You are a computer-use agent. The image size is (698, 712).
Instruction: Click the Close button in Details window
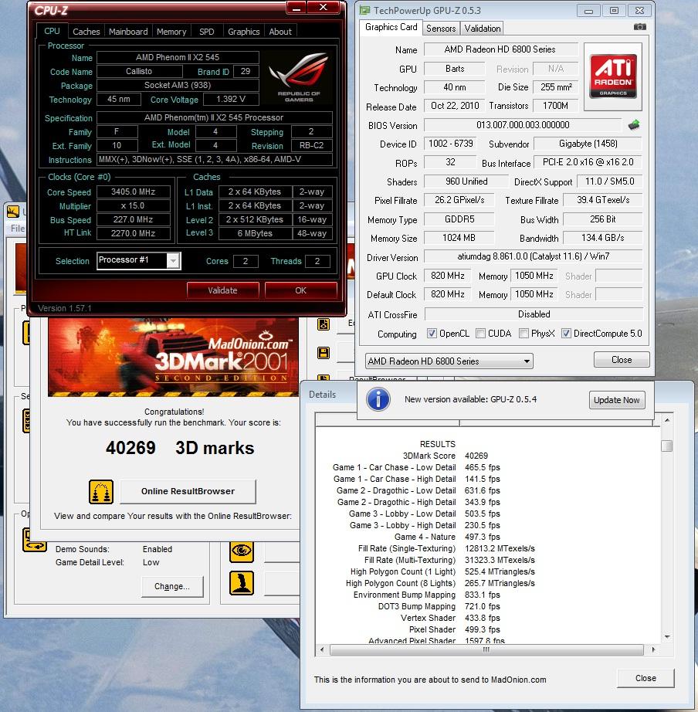tap(645, 678)
